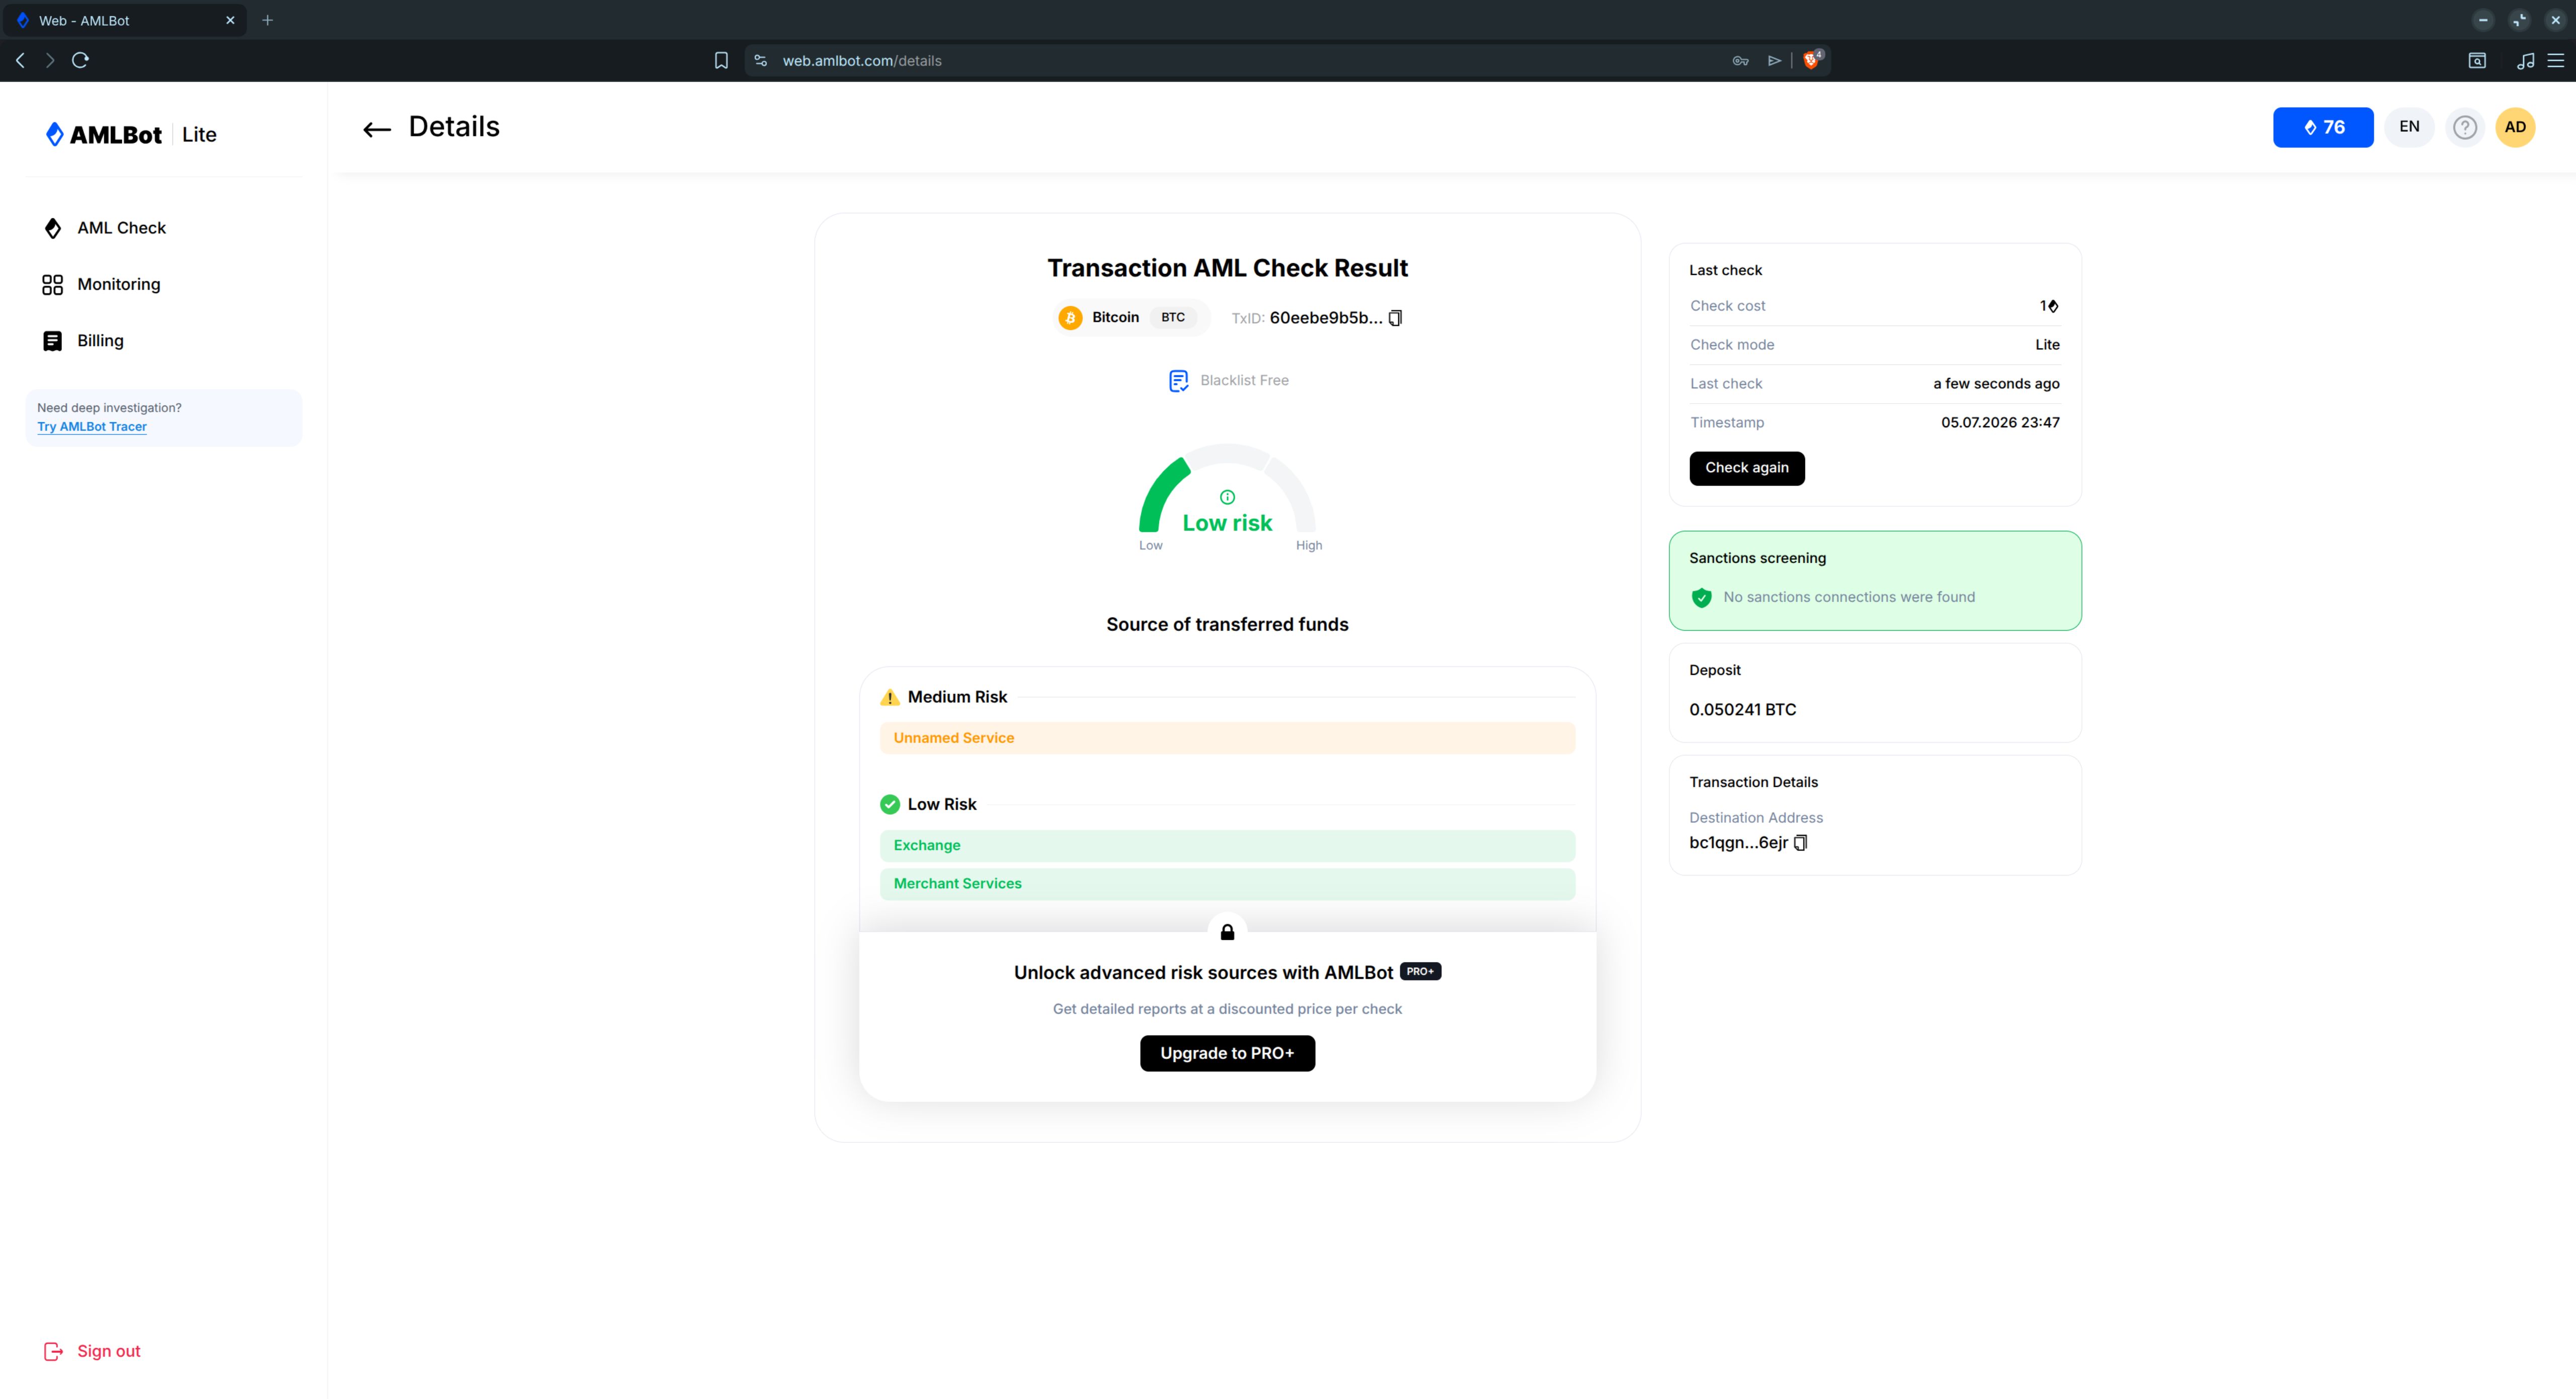Click the lock icon above the upgrade panel

pos(1227,932)
